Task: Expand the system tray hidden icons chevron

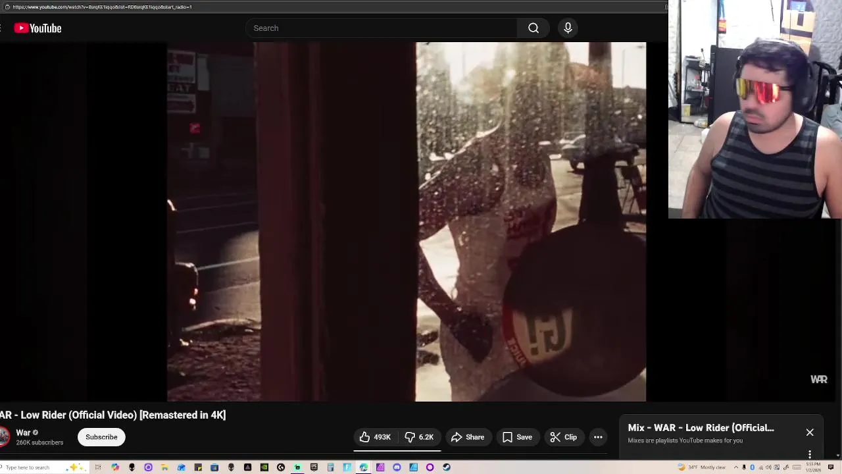Action: (x=736, y=467)
